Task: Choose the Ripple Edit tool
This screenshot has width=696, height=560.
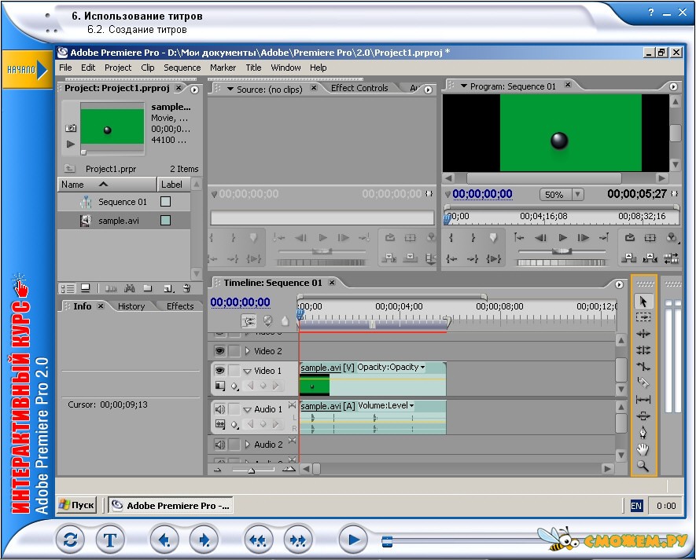Action: [643, 334]
